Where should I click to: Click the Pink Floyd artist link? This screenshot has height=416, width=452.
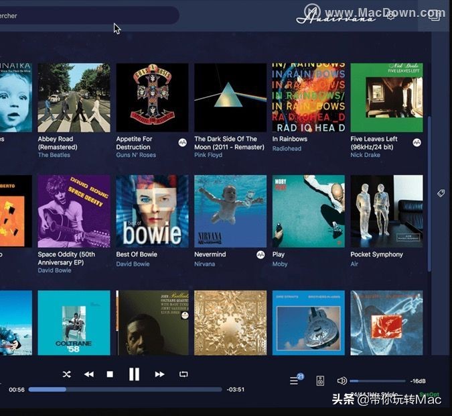(208, 155)
